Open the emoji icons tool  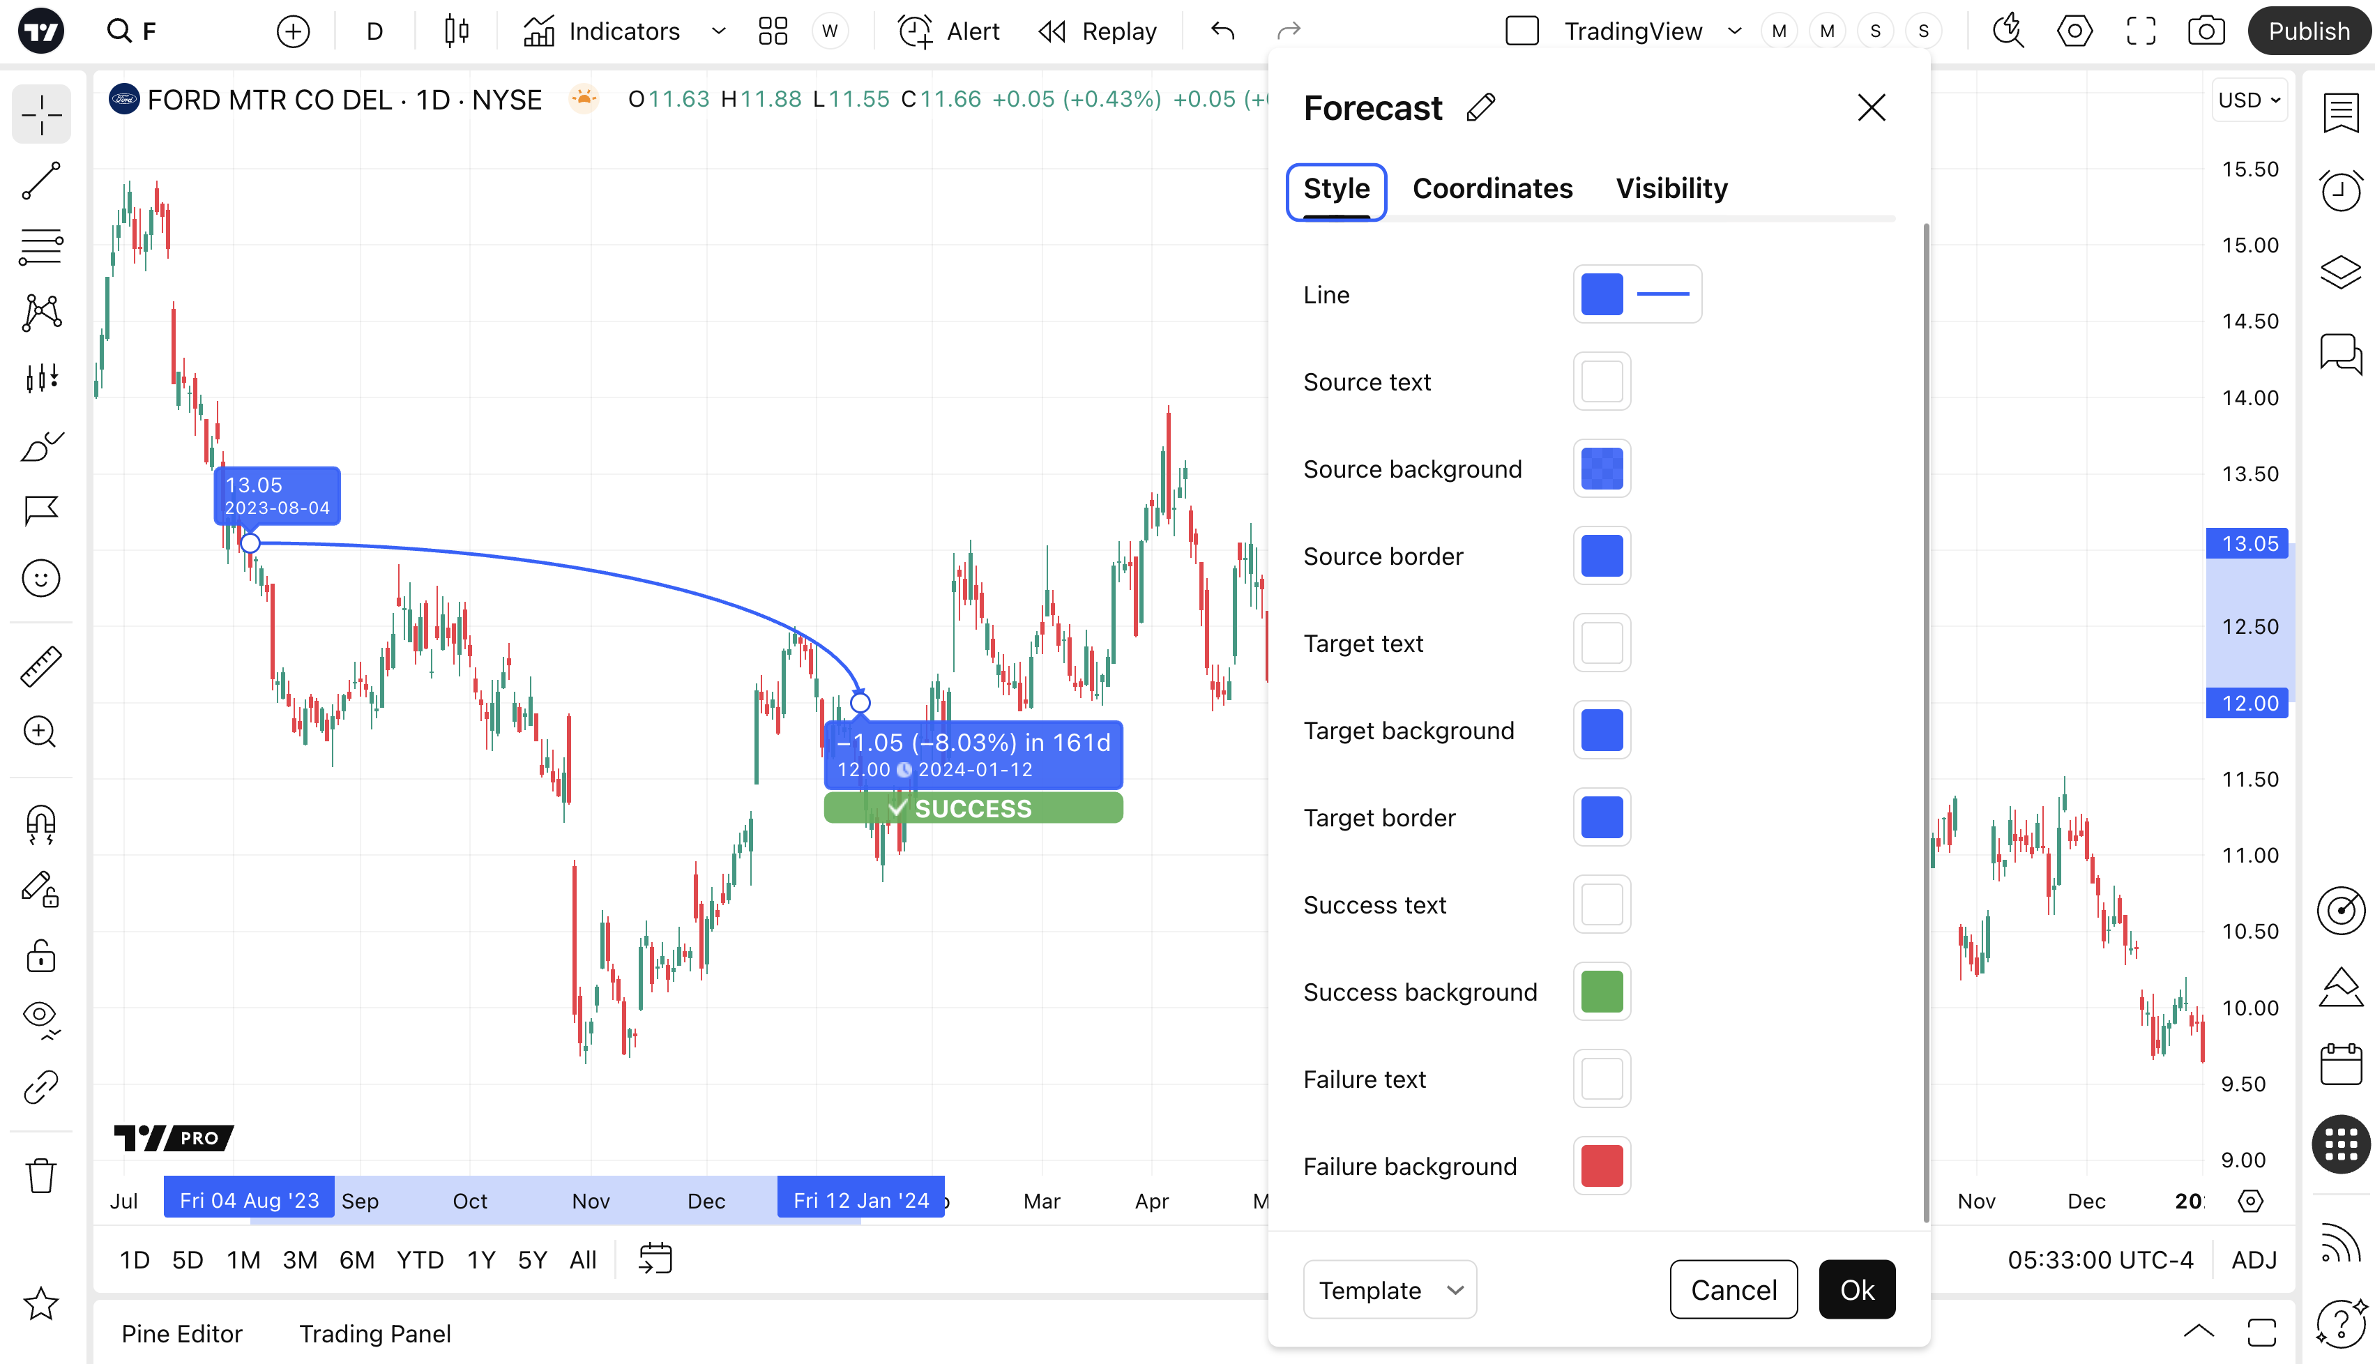point(41,578)
